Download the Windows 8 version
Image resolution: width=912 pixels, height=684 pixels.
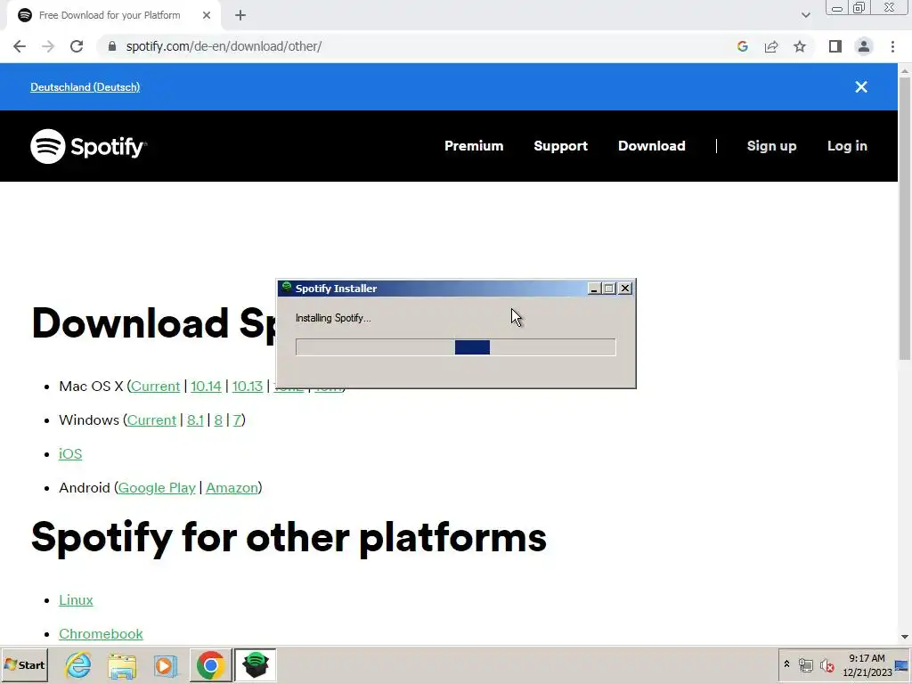point(218,420)
